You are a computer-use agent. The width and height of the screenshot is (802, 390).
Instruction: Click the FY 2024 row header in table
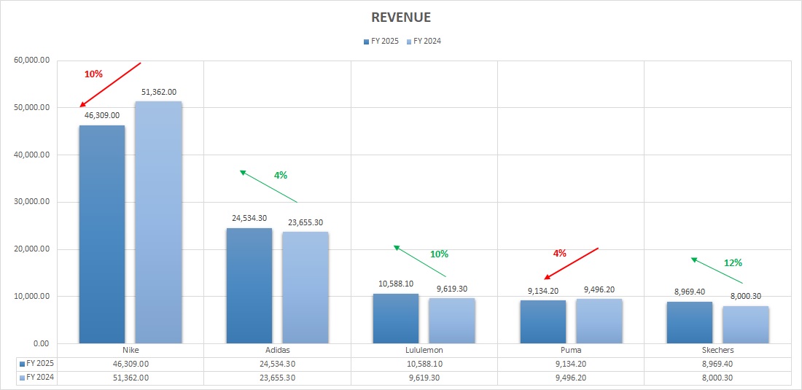pyautogui.click(x=36, y=378)
